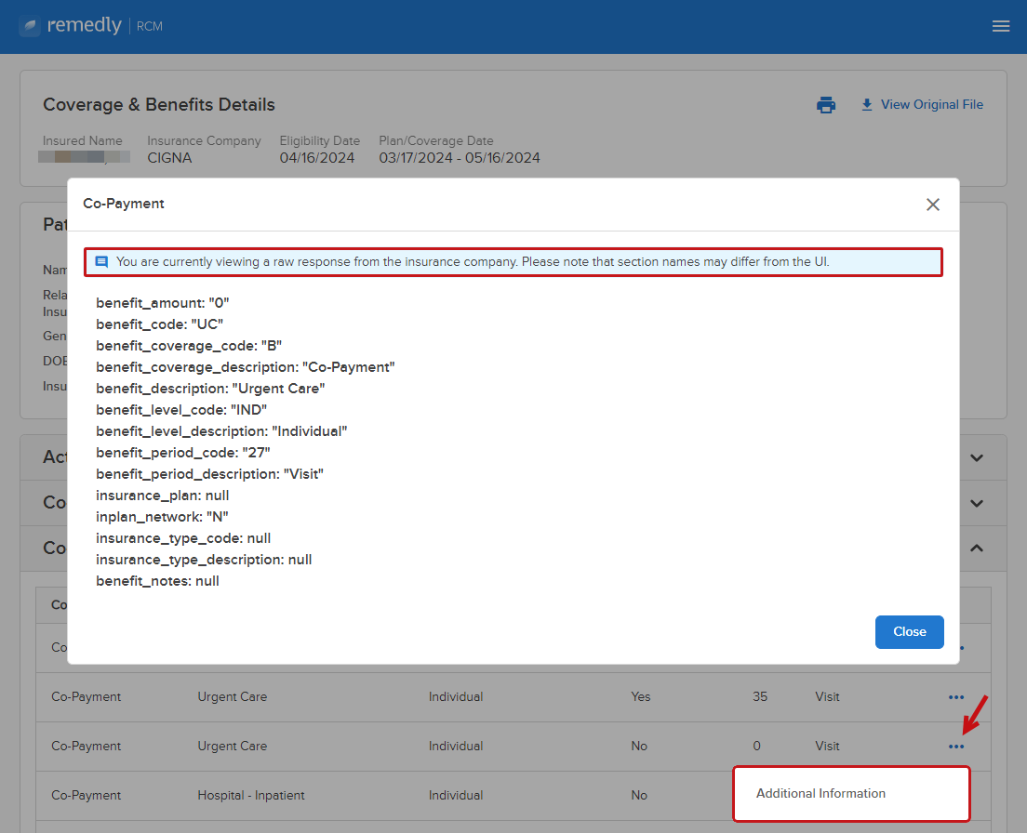Open options for Urgent Care row with No
The width and height of the screenshot is (1027, 833).
(956, 747)
